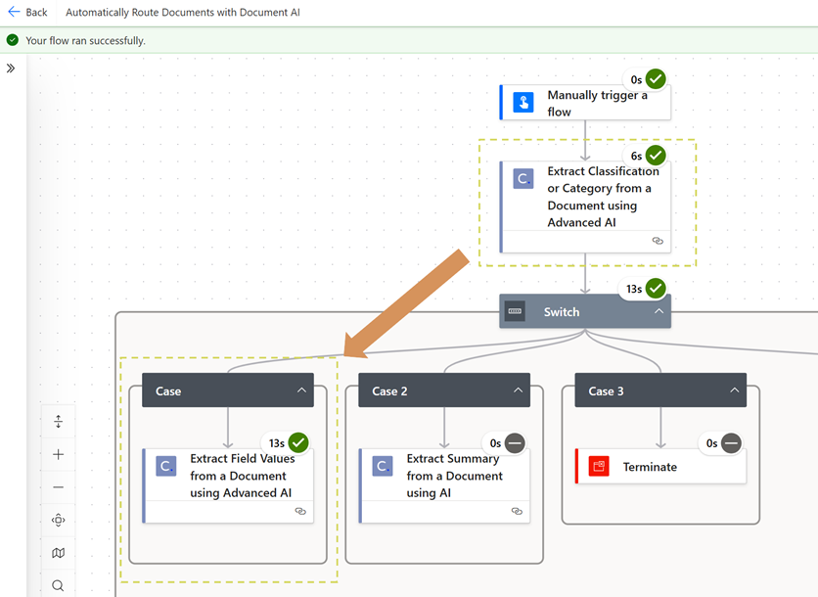This screenshot has width=818, height=597.
Task: Click the Terminate action icon
Action: 599,467
